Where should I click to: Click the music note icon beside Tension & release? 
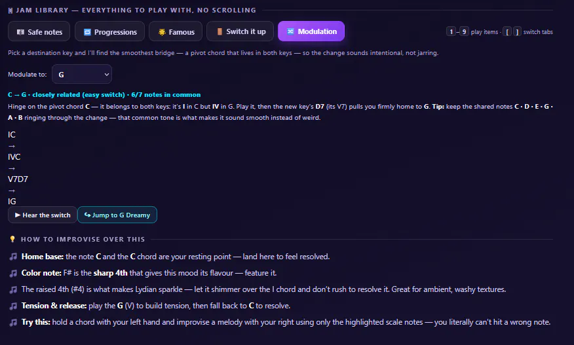pyautogui.click(x=13, y=306)
